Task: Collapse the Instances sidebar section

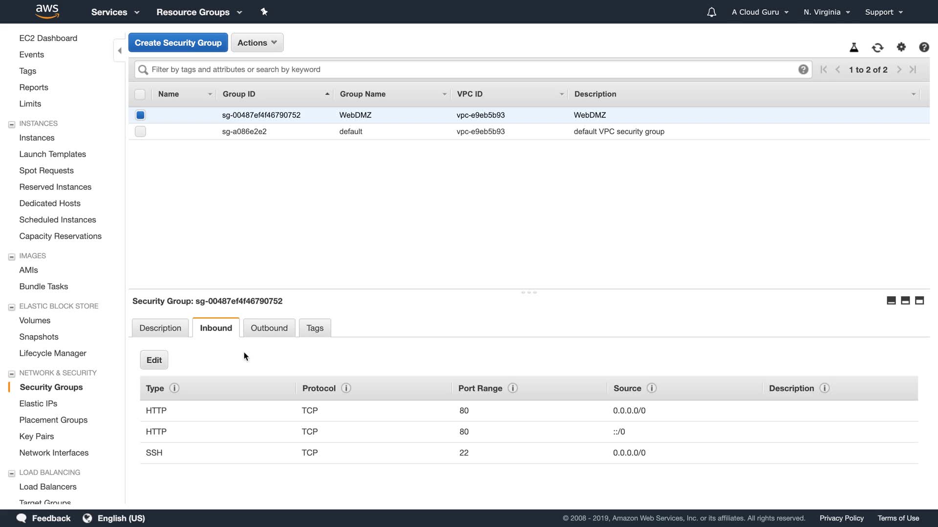Action: click(x=12, y=124)
